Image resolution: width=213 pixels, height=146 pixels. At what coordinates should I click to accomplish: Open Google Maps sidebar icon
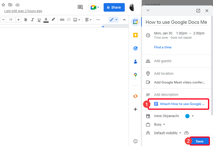point(135,75)
